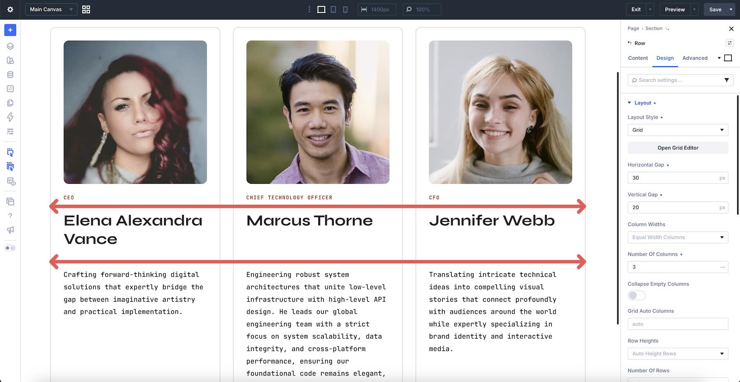This screenshot has width=740, height=382.
Task: Click the Grid Auto Columns auto field
Action: tap(678, 324)
